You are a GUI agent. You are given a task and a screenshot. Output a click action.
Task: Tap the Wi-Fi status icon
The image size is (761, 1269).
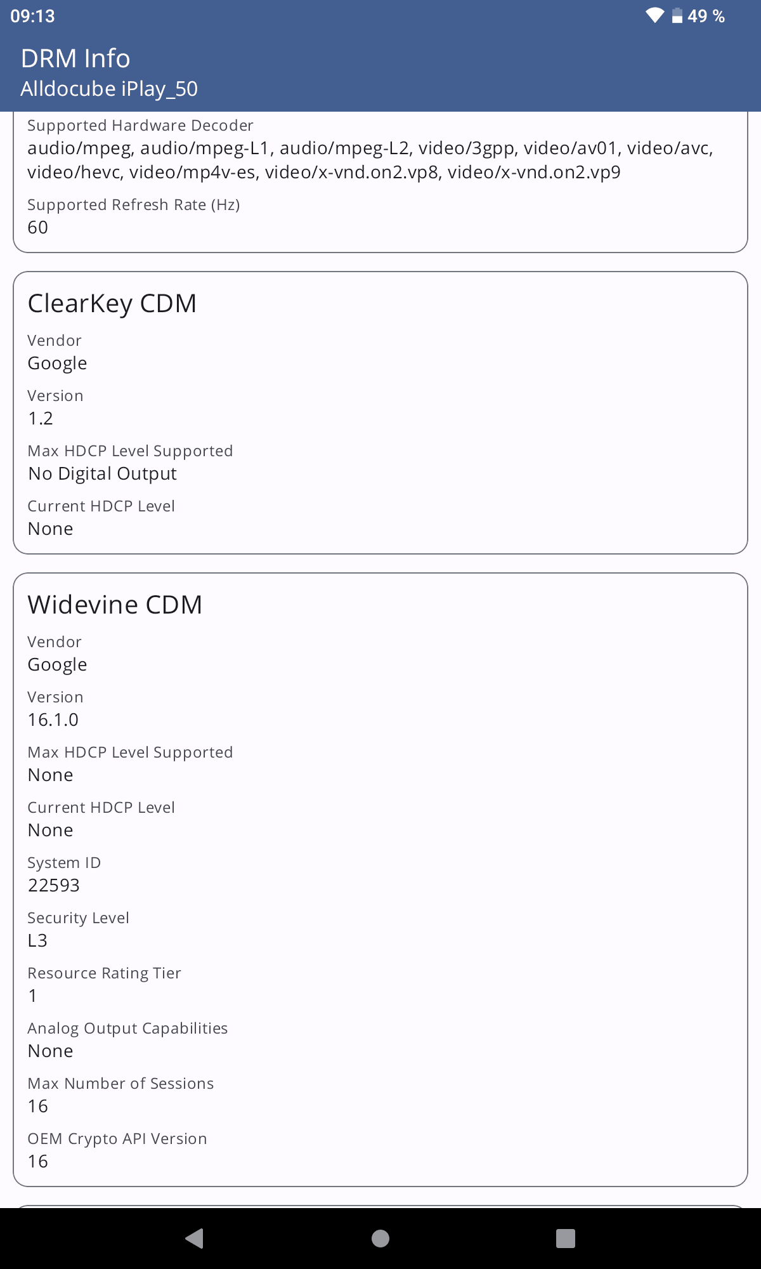click(654, 16)
